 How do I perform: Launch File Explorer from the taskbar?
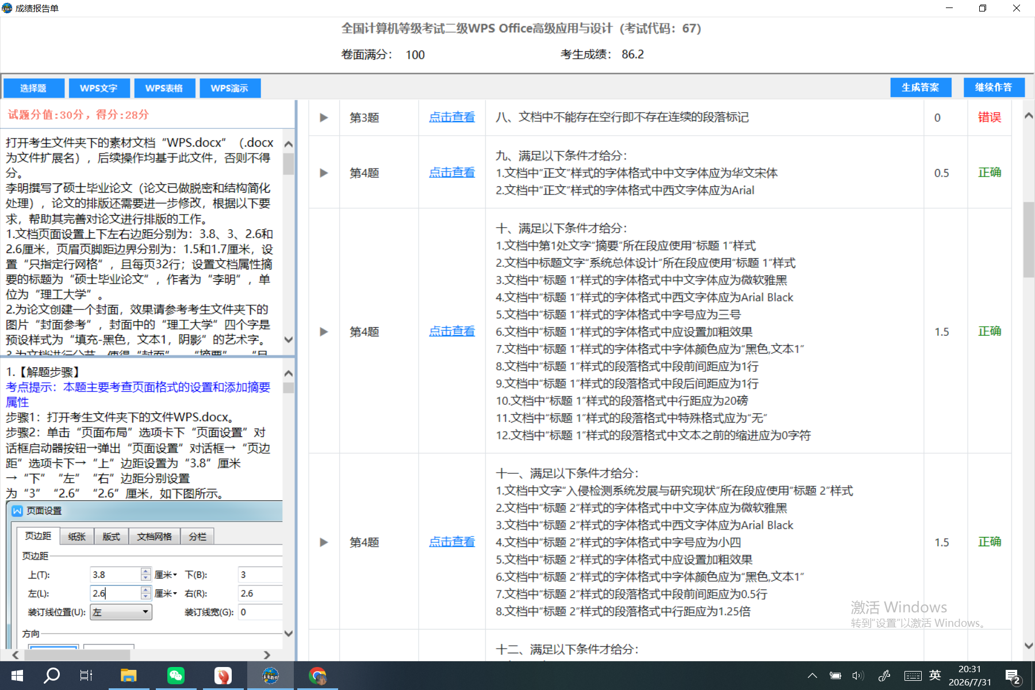click(128, 676)
